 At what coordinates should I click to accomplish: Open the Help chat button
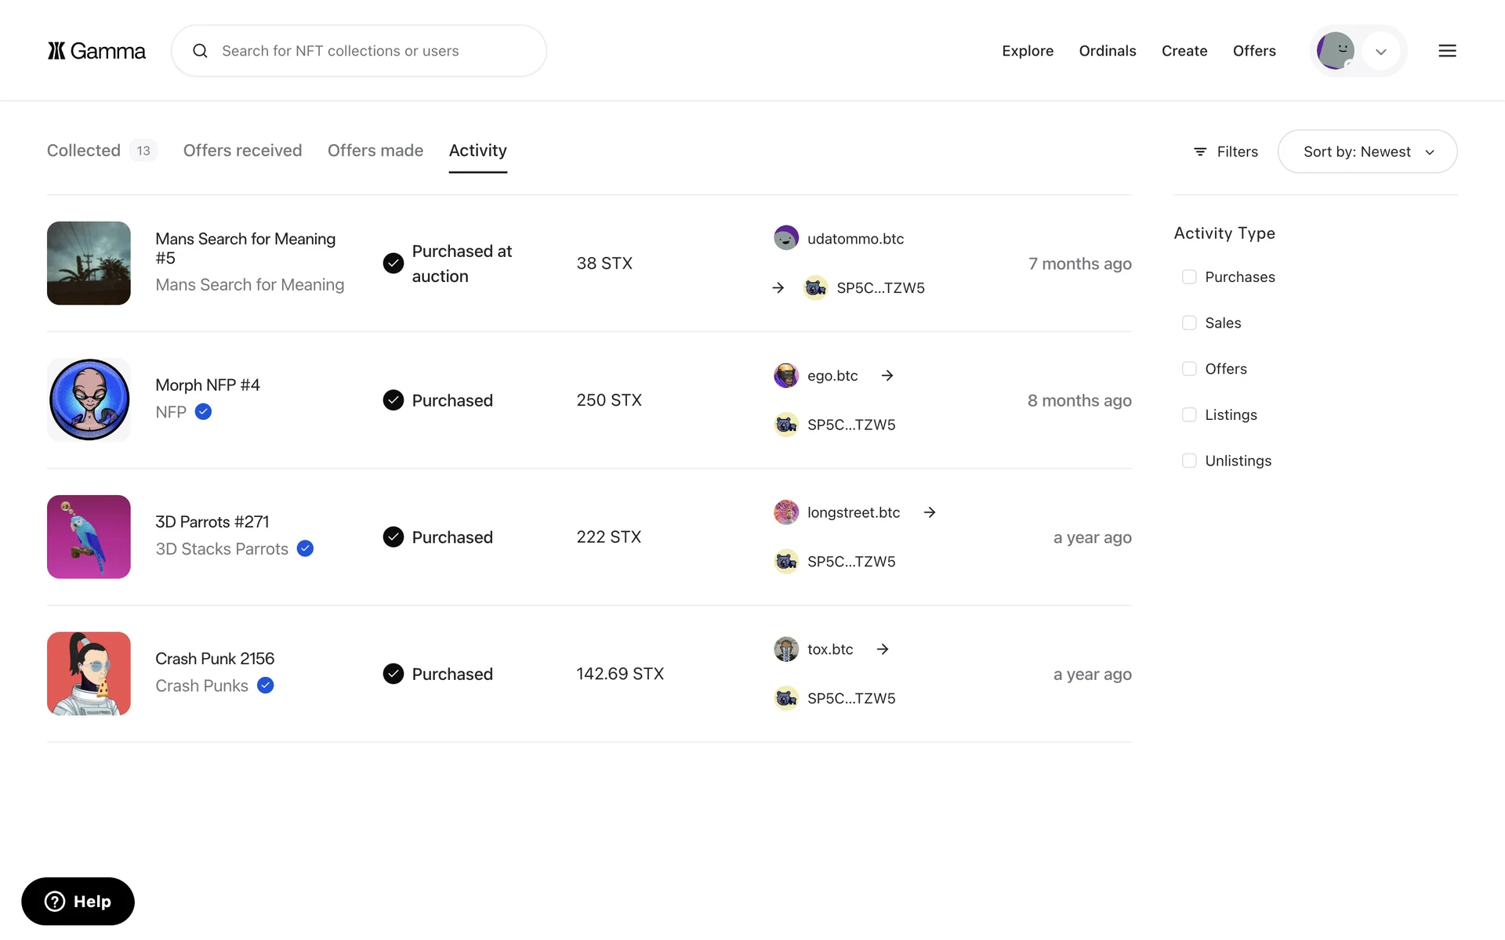tap(78, 901)
